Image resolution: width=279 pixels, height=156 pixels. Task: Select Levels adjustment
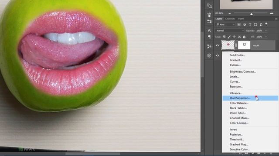pos(250,77)
